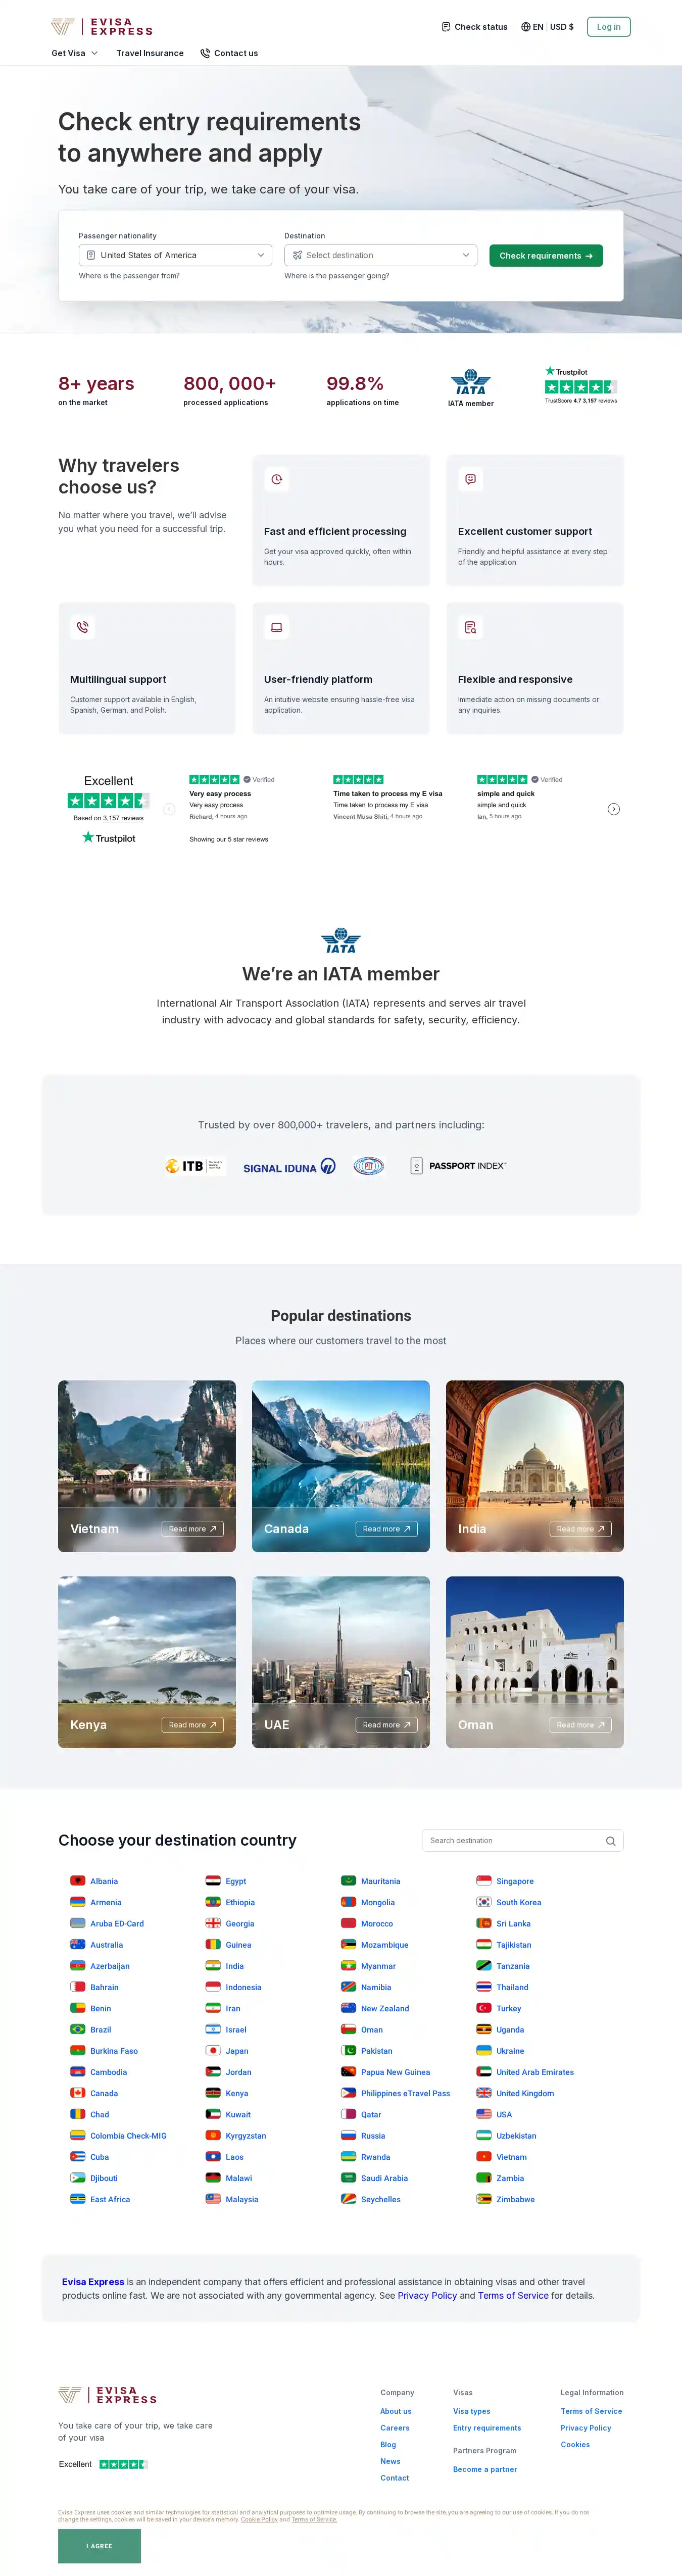The width and height of the screenshot is (682, 2576).
Task: Advance Trustpilot reviews with next arrow
Action: [x=614, y=809]
